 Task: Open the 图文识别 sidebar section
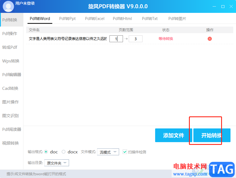click(12, 116)
